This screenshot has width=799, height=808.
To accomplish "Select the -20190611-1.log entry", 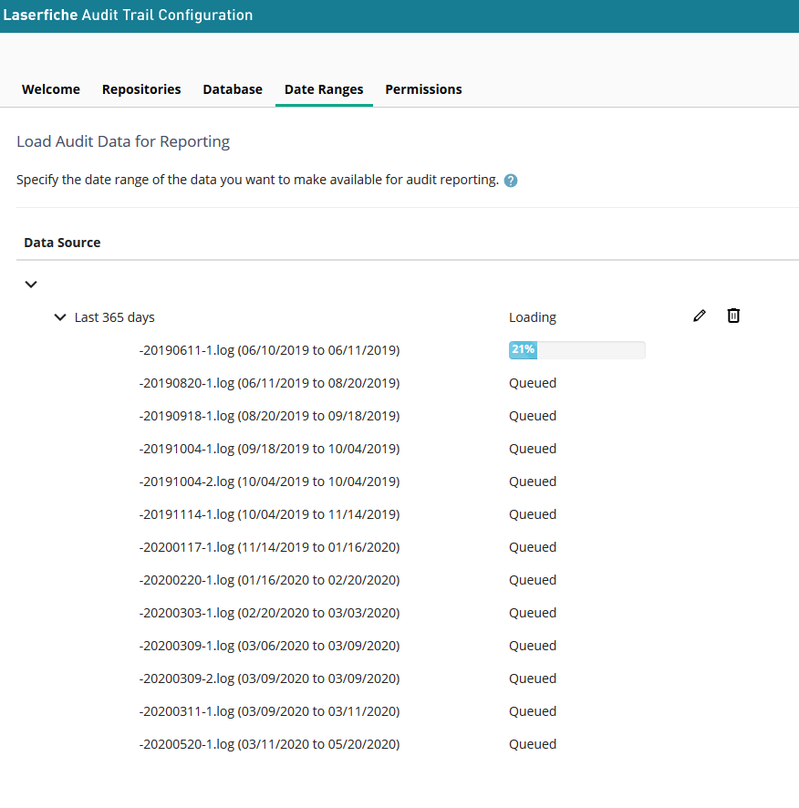I will pyautogui.click(x=269, y=350).
